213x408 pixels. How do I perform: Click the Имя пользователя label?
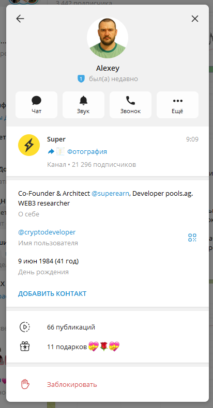tap(48, 243)
